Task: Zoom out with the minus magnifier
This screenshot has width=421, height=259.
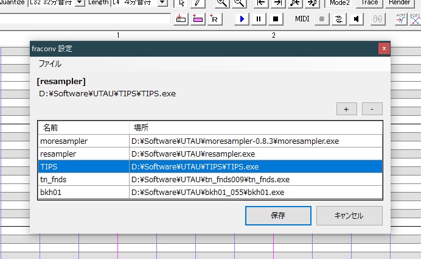Action: 238,2
